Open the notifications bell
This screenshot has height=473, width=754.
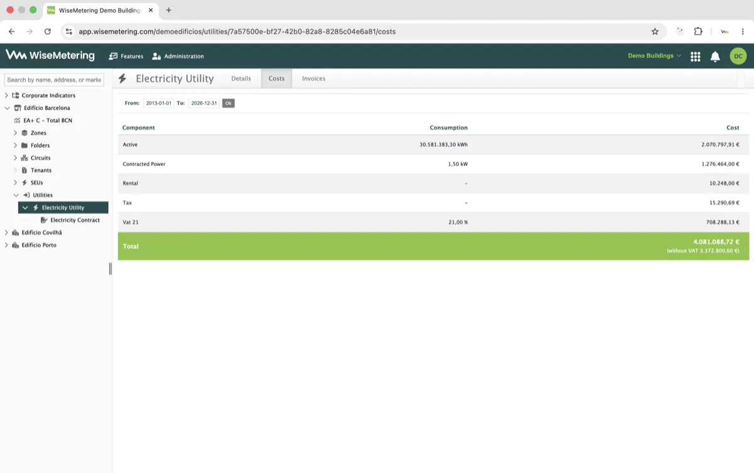tap(715, 57)
